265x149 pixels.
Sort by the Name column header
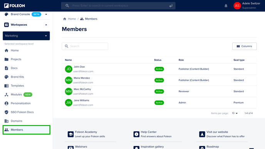(x=68, y=60)
